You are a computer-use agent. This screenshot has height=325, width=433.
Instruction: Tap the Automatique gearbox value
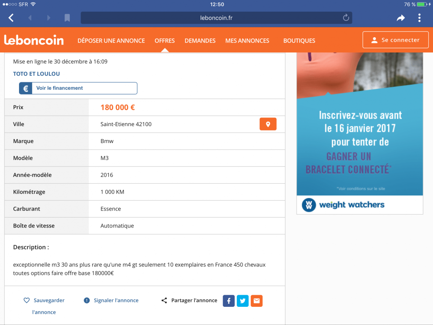click(117, 226)
